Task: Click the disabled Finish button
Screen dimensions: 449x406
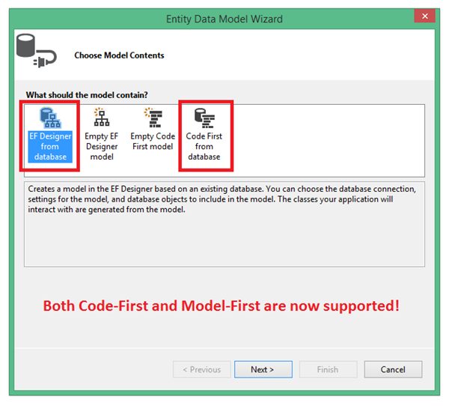Action: tap(327, 369)
